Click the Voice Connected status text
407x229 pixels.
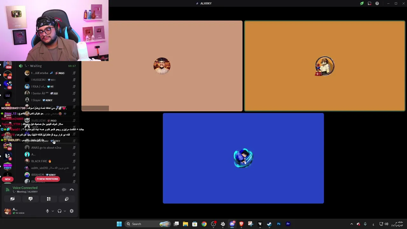tap(25, 188)
